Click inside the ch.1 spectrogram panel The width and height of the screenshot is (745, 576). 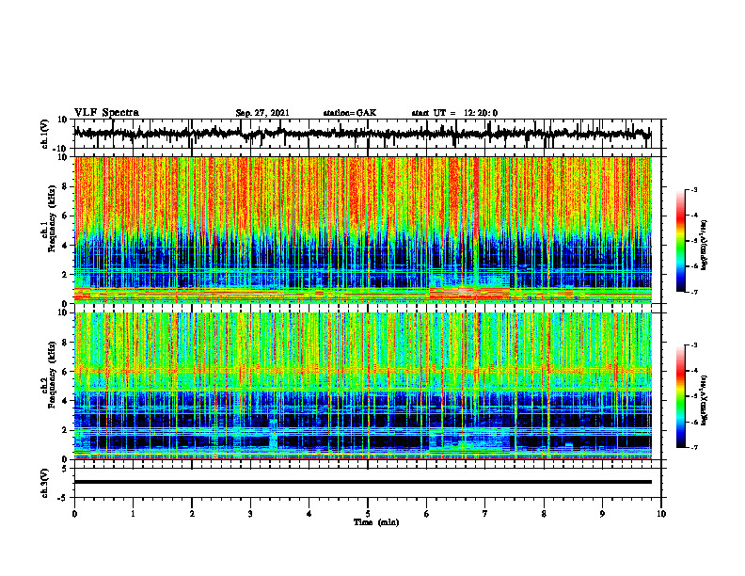(363, 230)
